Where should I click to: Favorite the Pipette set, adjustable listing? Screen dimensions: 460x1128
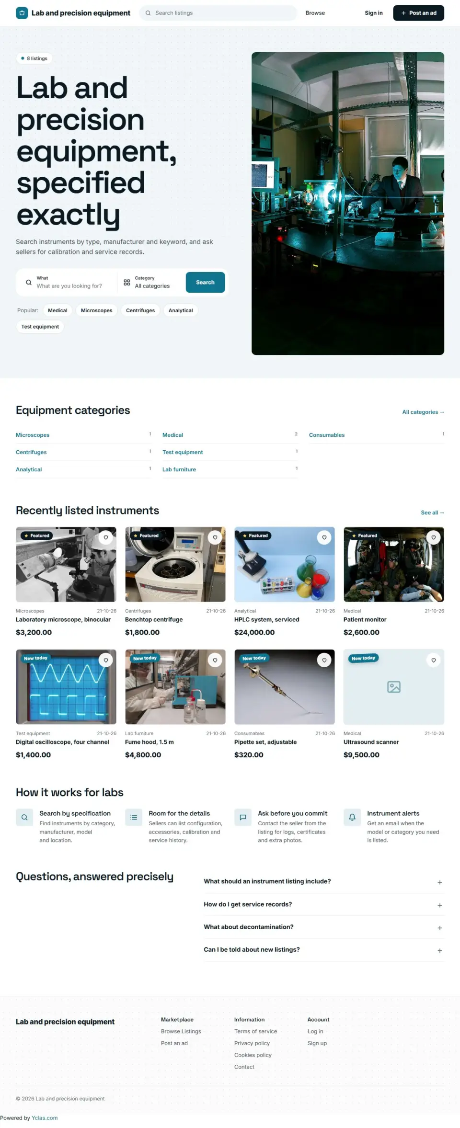coord(324,660)
